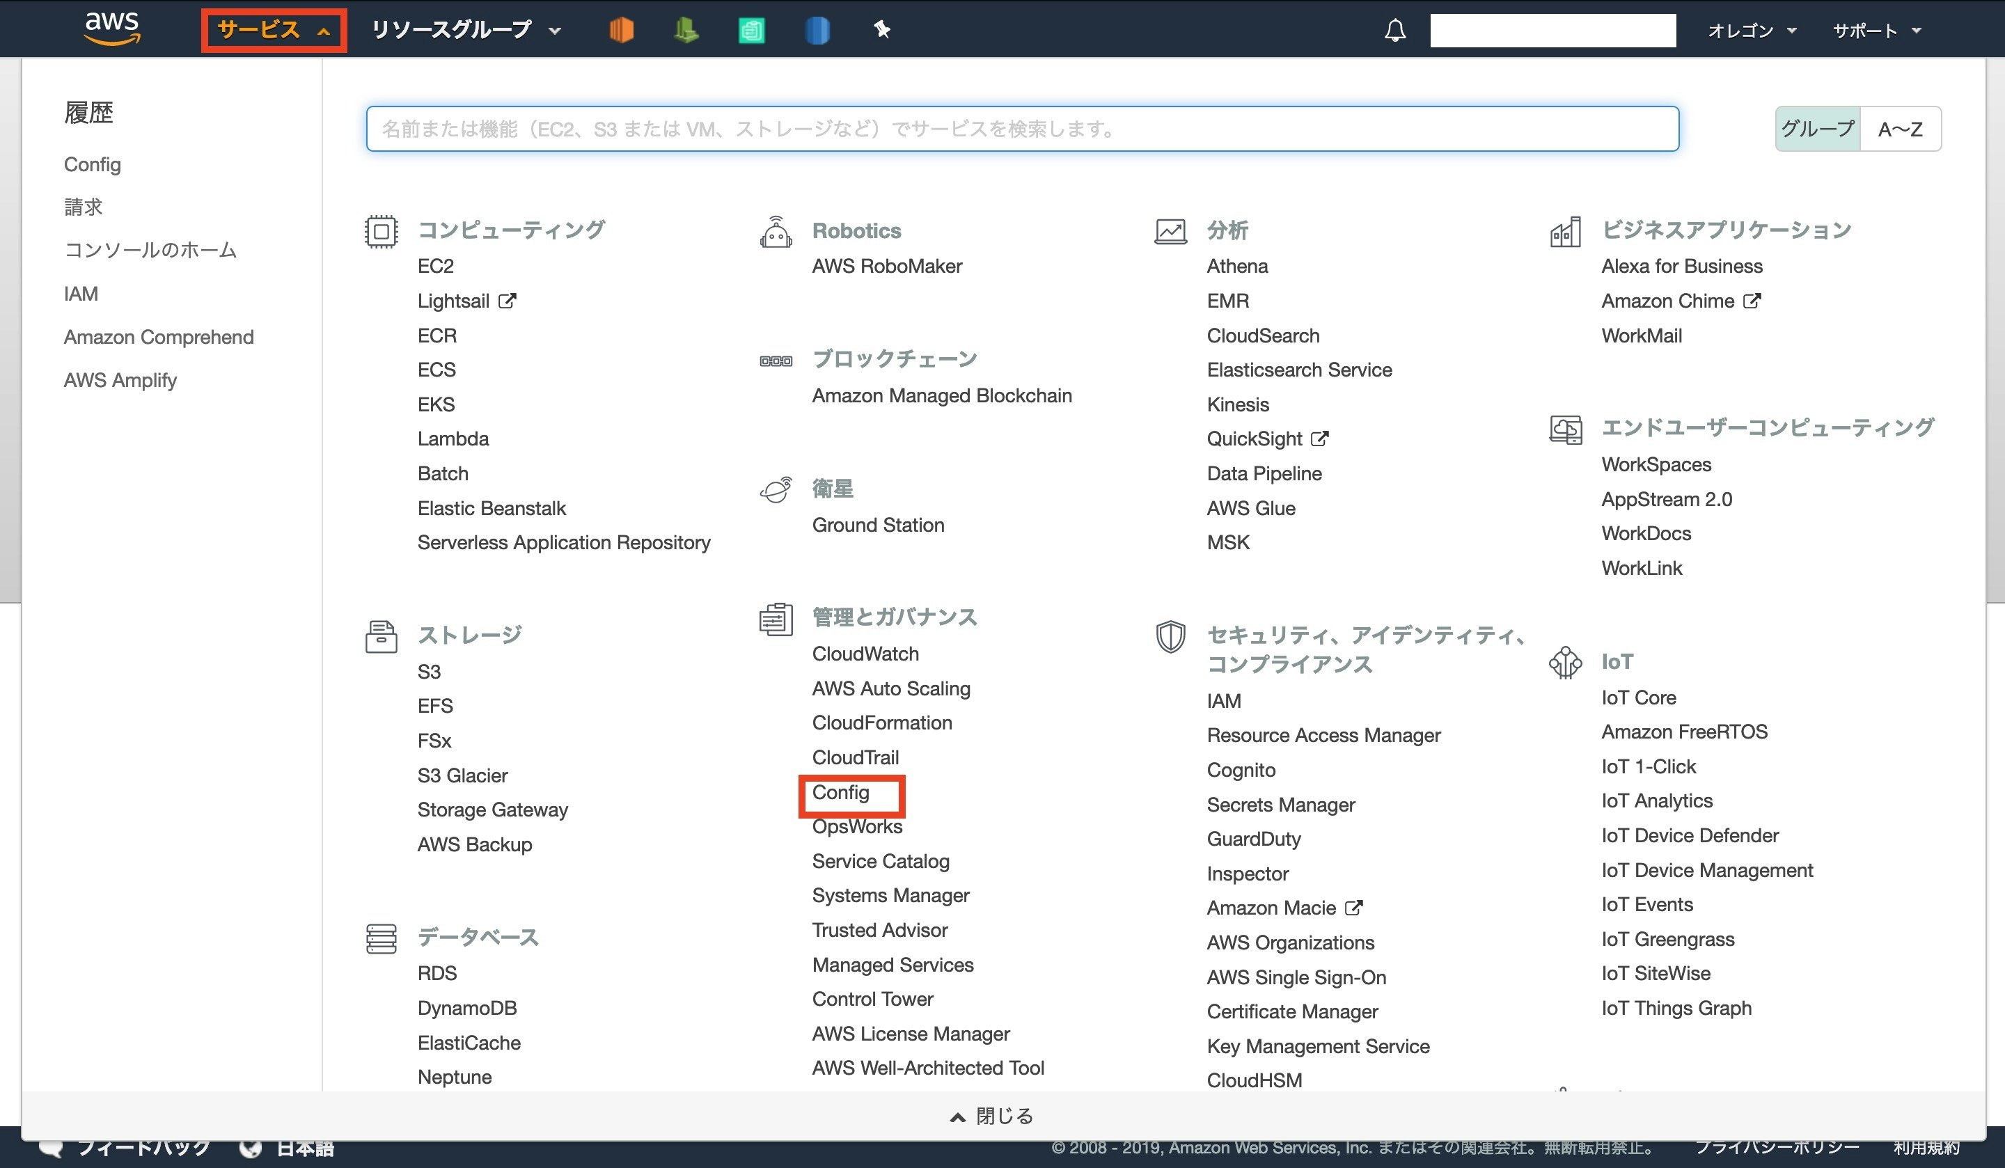Viewport: 2005px width, 1168px height.
Task: Focus the service search field
Action: 1023,129
